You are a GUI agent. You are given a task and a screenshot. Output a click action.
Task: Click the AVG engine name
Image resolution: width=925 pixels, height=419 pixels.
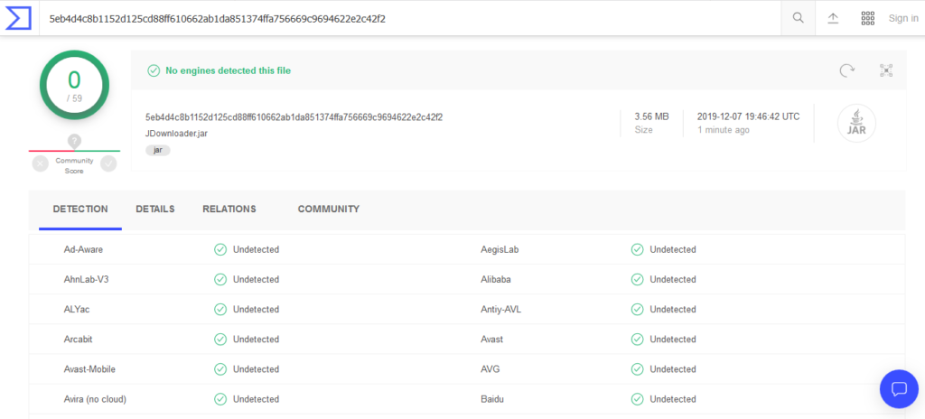[491, 369]
